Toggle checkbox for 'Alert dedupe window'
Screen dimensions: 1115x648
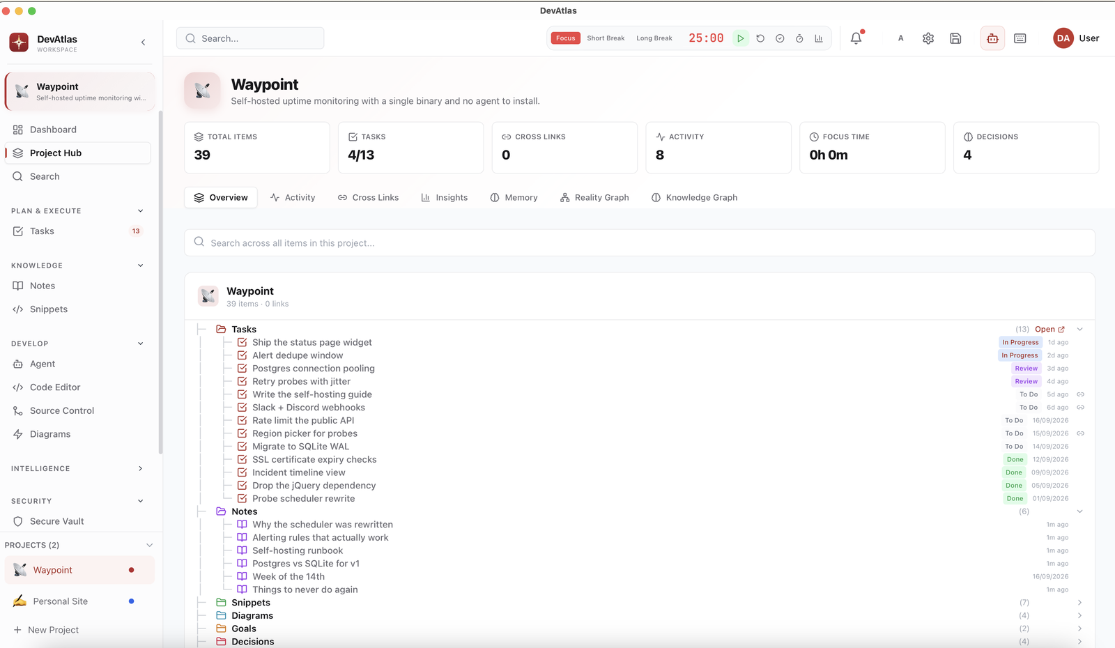pyautogui.click(x=243, y=355)
